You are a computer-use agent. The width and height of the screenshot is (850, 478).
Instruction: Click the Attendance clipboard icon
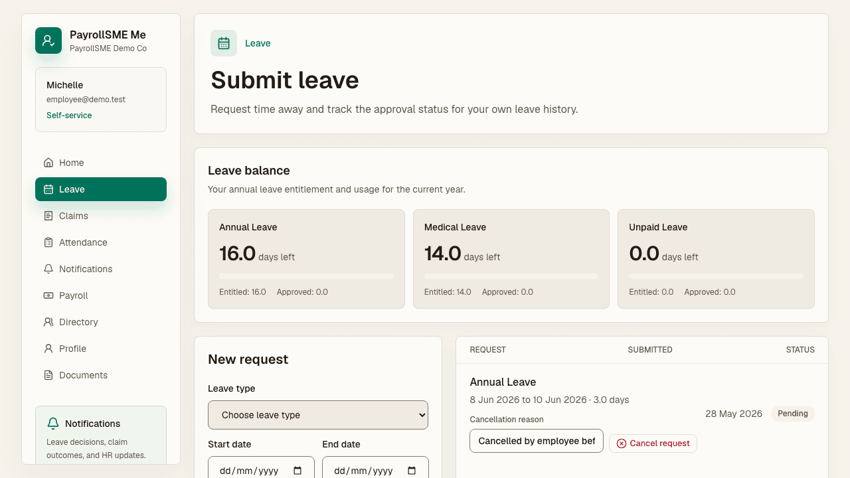[x=48, y=242]
